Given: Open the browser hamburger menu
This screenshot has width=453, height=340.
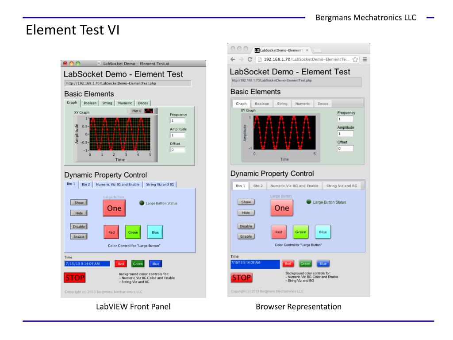Looking at the screenshot, I should point(365,59).
